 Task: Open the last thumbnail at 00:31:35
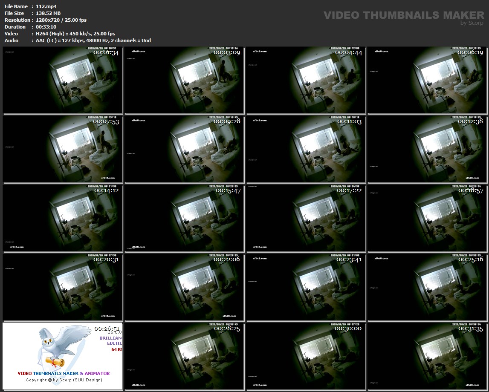[x=428, y=356]
